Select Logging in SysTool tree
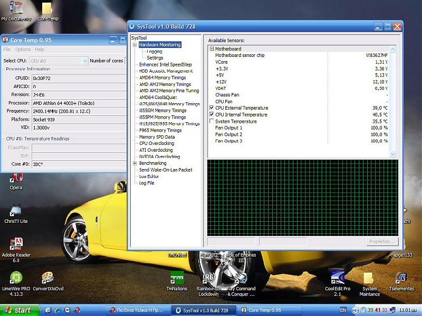 tap(155, 51)
